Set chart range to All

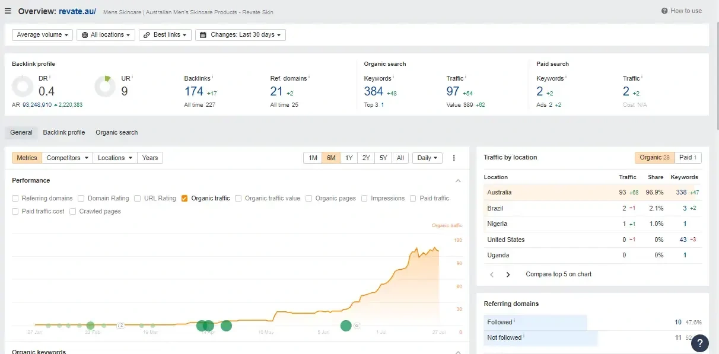(x=400, y=158)
